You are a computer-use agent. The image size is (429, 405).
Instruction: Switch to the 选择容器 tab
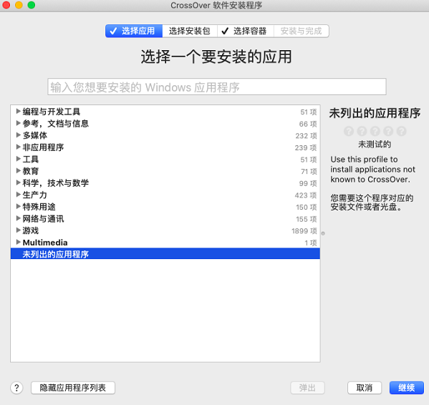[x=246, y=31]
